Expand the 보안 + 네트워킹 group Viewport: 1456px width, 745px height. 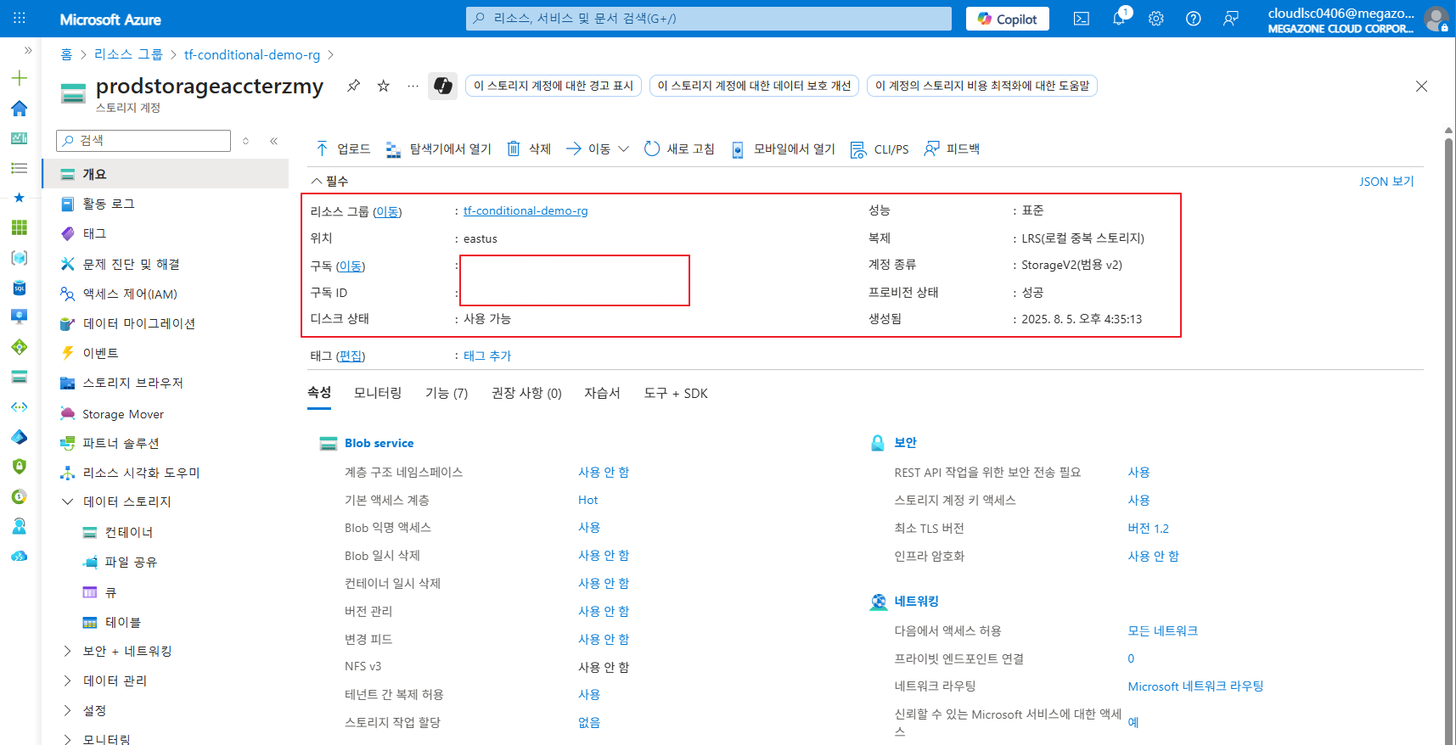click(67, 651)
